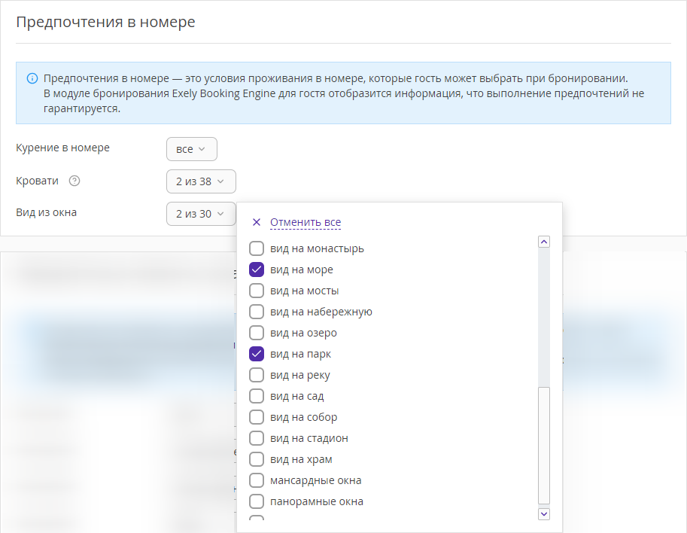
Task: Check the вид на мосты checkbox
Action: (x=257, y=291)
